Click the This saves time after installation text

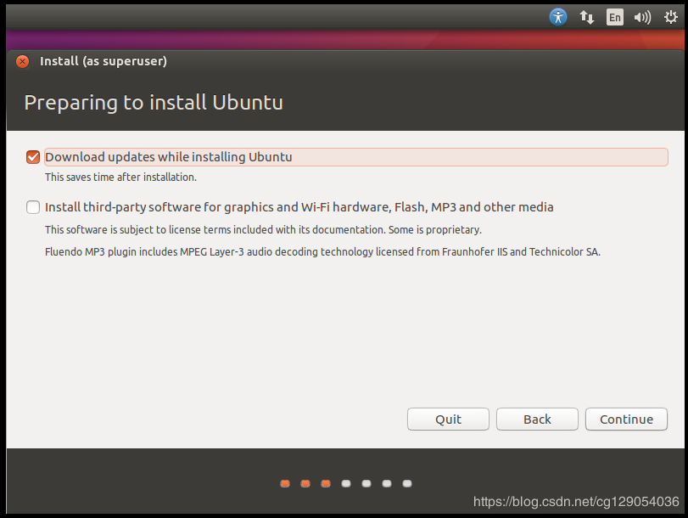[x=120, y=177]
